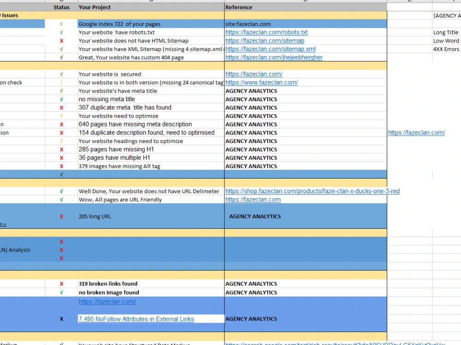Select the Reference column header
The image size is (461, 345).
[x=306, y=7]
